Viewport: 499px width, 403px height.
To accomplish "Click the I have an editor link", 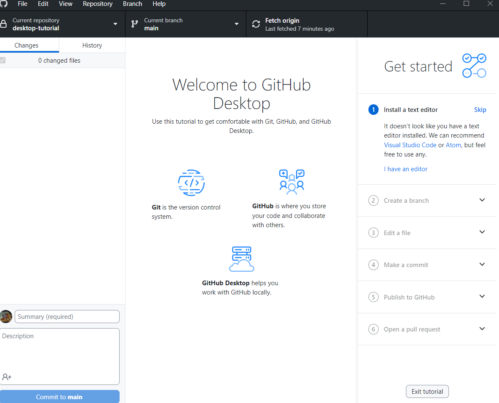I will 406,169.
